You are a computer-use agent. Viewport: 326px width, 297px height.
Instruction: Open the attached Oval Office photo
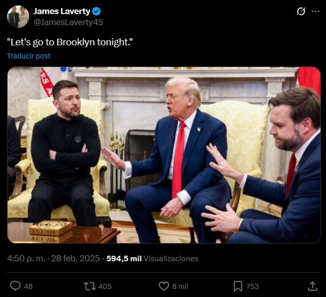point(164,155)
